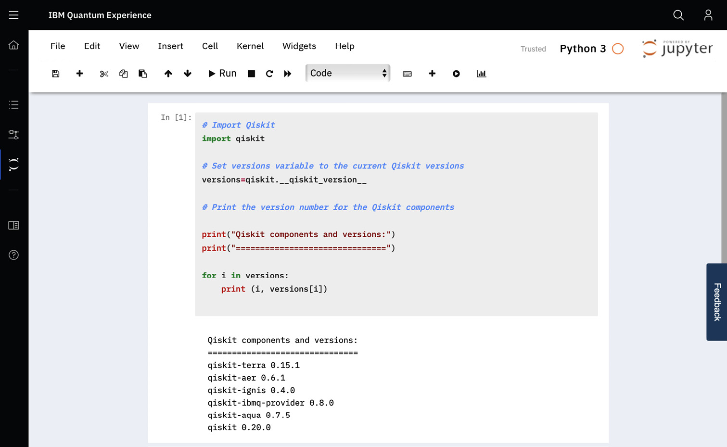Click the IBM Quantum Experience title
The image size is (727, 447).
tap(100, 15)
